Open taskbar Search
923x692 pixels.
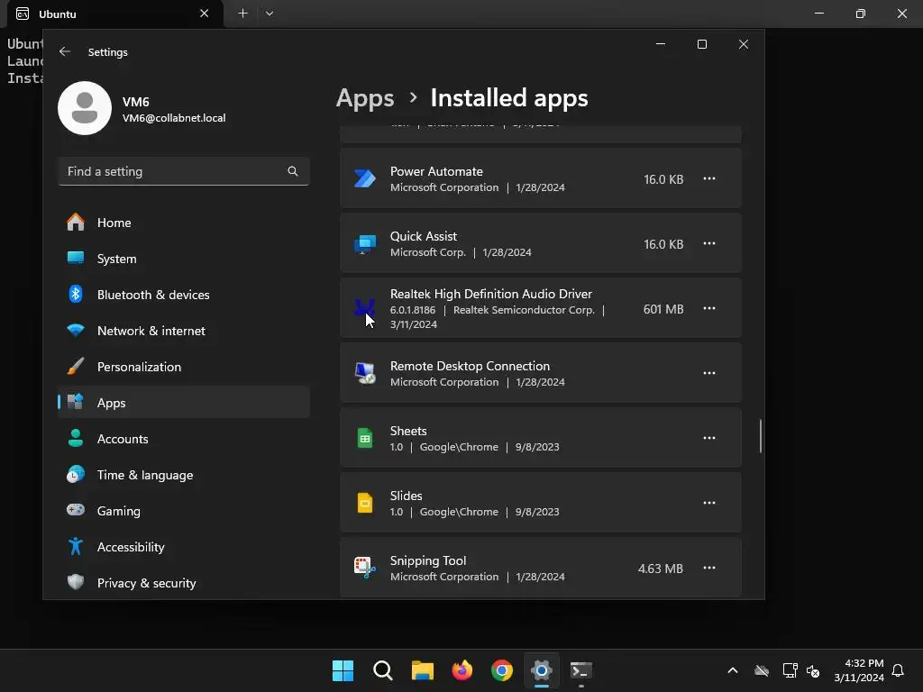[x=382, y=670]
